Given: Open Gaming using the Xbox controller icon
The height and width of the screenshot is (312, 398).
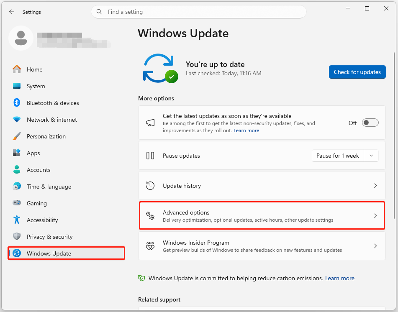Looking at the screenshot, I should coord(17,203).
